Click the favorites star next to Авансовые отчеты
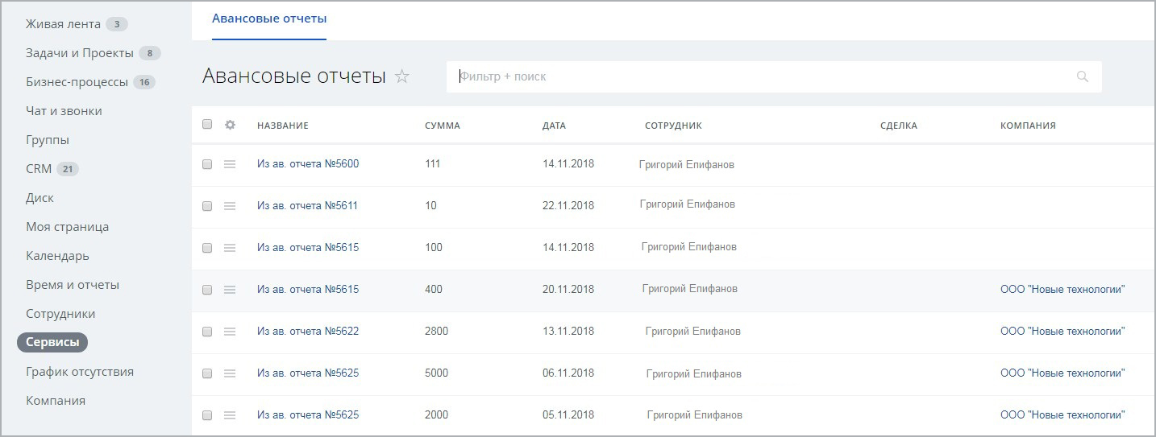The image size is (1156, 437). click(x=402, y=76)
